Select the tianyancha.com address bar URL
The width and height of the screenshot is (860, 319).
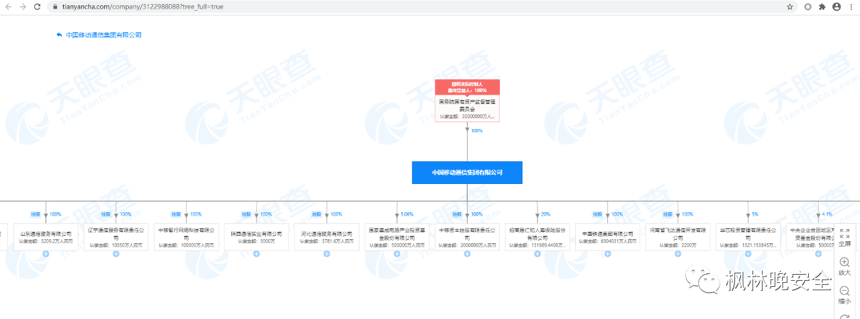[142, 6]
